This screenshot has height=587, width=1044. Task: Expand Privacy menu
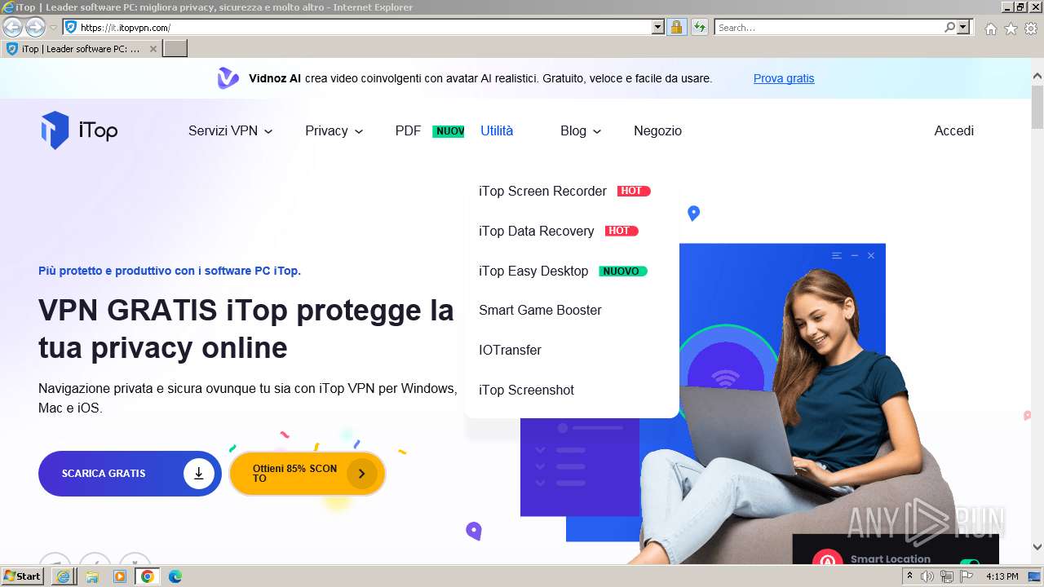point(334,130)
